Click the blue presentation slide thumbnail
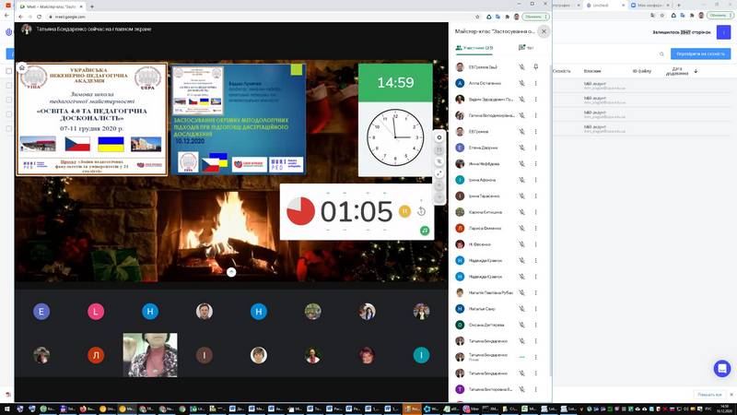Screen dimensions: 737x415 pyautogui.click(x=238, y=120)
